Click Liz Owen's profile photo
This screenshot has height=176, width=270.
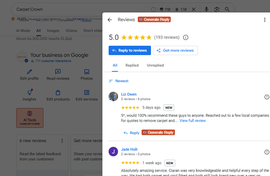coord(113,97)
